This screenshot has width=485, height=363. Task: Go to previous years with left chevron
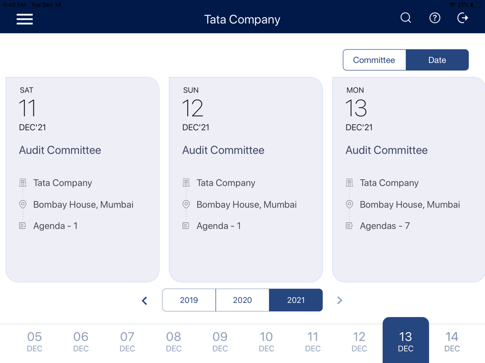click(145, 301)
